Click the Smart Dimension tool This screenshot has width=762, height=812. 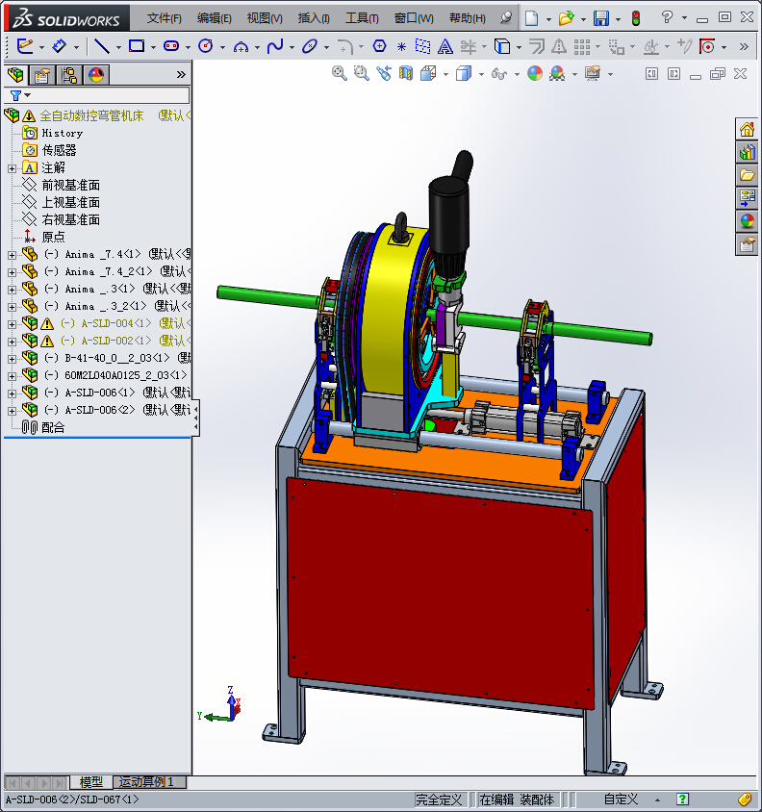[60, 46]
